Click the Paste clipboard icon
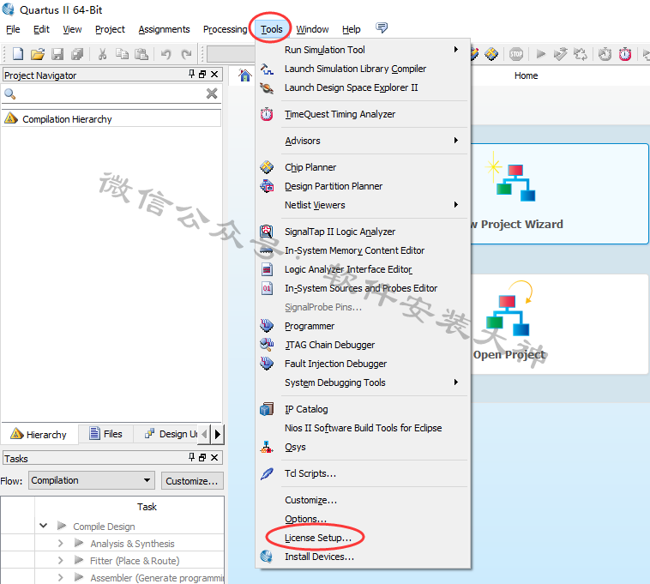The width and height of the screenshot is (650, 584). click(141, 54)
